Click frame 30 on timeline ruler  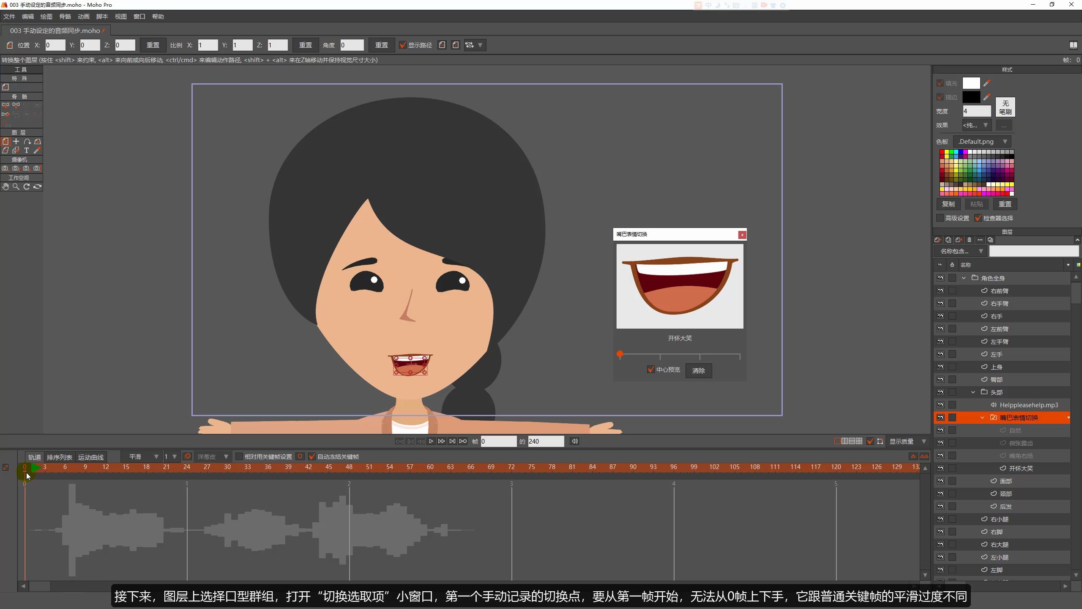click(x=227, y=467)
